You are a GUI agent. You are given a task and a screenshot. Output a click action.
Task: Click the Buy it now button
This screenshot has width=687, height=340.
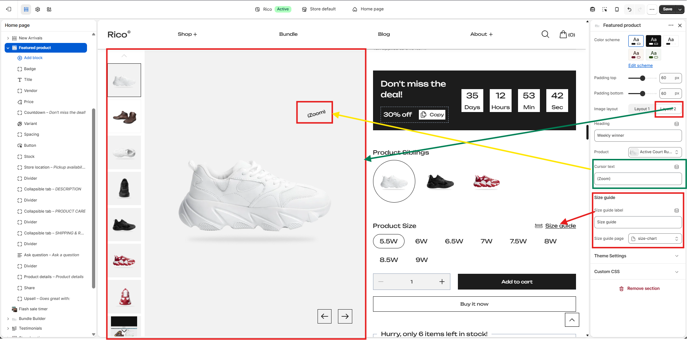(474, 304)
